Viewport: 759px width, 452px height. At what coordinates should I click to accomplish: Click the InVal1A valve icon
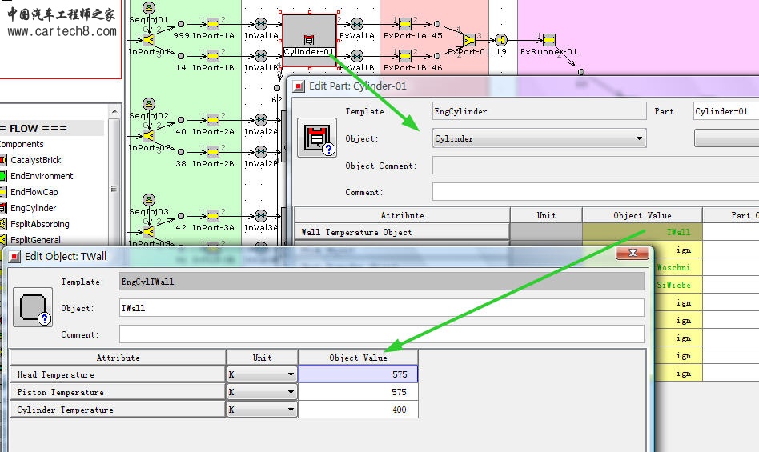click(261, 24)
